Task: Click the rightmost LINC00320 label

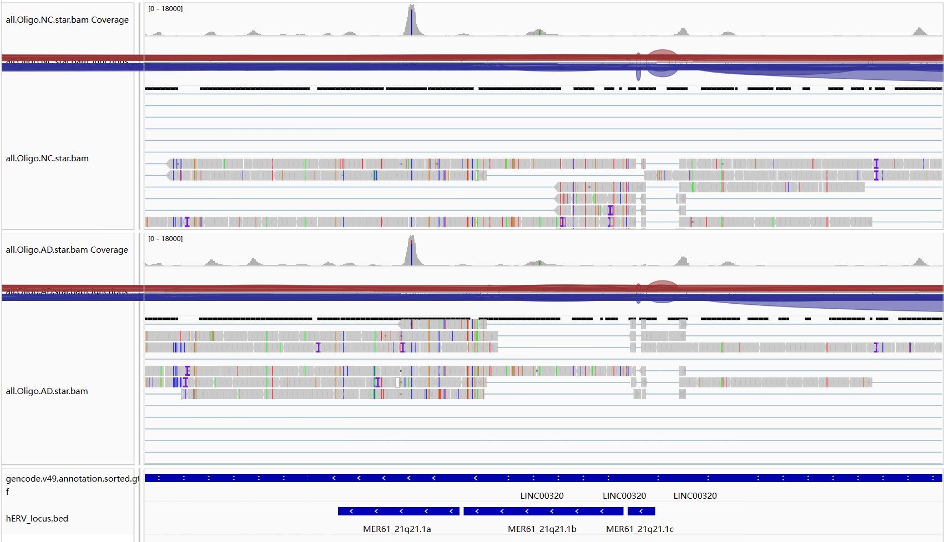Action: pos(695,496)
